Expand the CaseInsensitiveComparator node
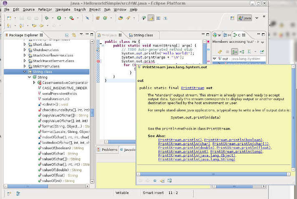Screen dimensions: 297x199 click(34, 83)
